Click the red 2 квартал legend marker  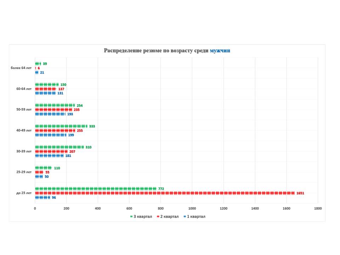pos(158,217)
